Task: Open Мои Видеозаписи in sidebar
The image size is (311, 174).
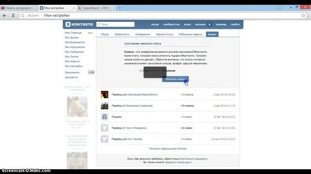Action: coord(75,42)
